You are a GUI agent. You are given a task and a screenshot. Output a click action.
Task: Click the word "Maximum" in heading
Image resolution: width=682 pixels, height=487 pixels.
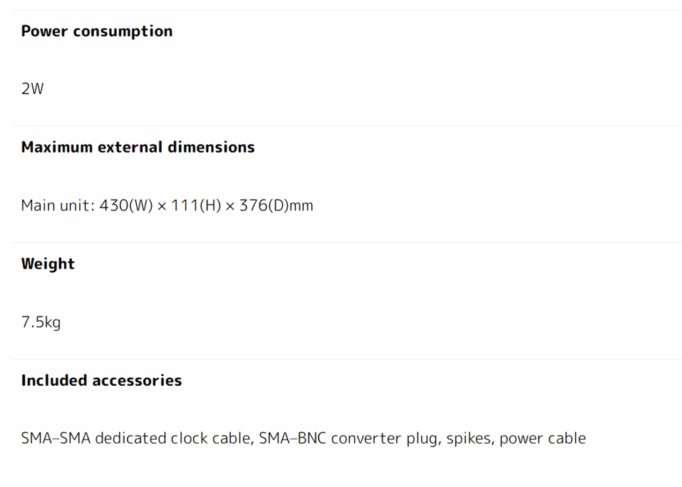pyautogui.click(x=57, y=148)
